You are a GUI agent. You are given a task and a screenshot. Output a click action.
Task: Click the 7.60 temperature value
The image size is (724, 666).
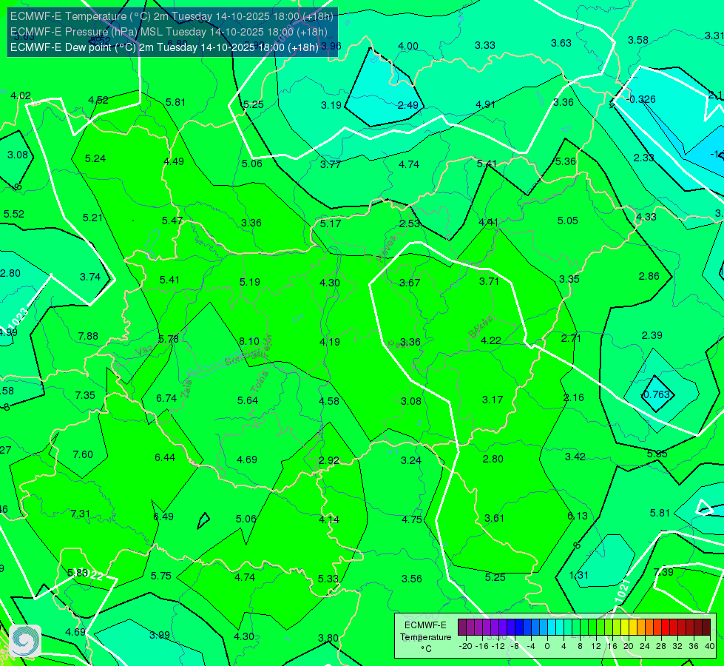point(83,454)
